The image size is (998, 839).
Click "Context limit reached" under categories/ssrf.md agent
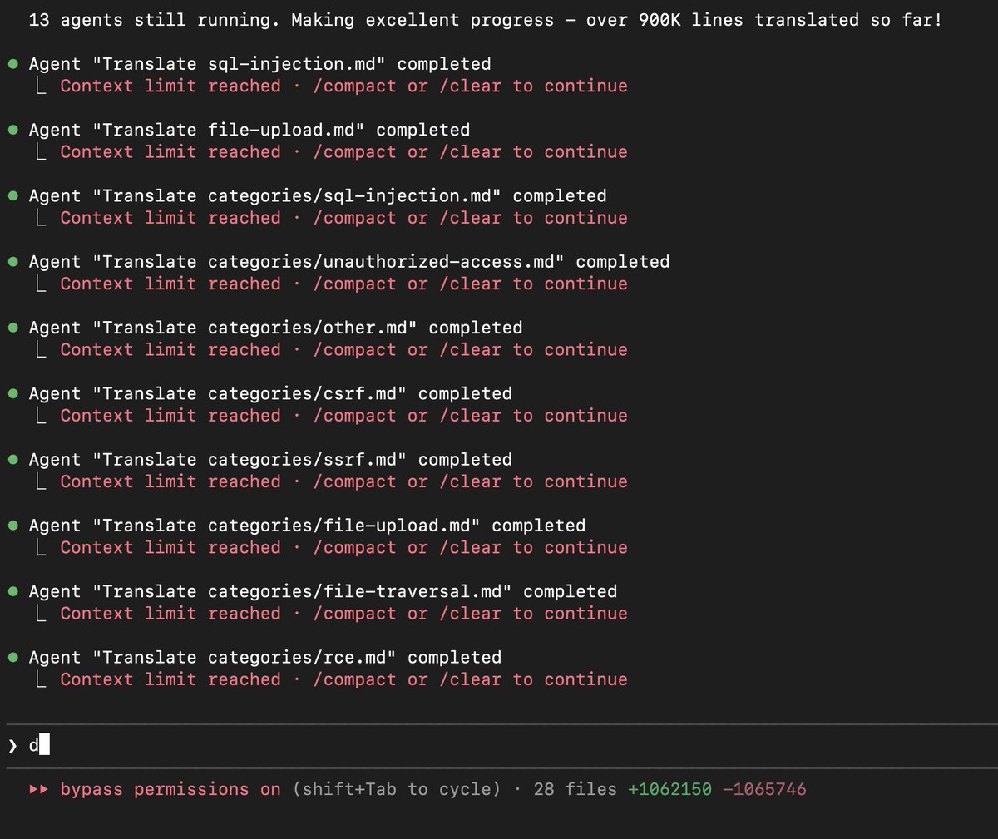[170, 481]
